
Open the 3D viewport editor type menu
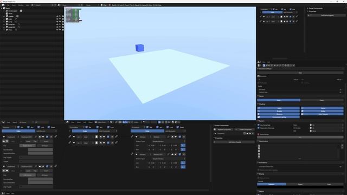[67, 122]
